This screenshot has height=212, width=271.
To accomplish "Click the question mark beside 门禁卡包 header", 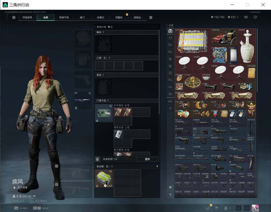I will pos(108,100).
